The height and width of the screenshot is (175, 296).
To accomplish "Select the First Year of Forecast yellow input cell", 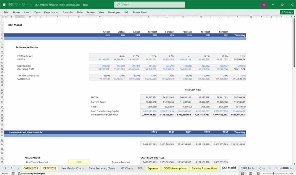I will [x=79, y=162].
